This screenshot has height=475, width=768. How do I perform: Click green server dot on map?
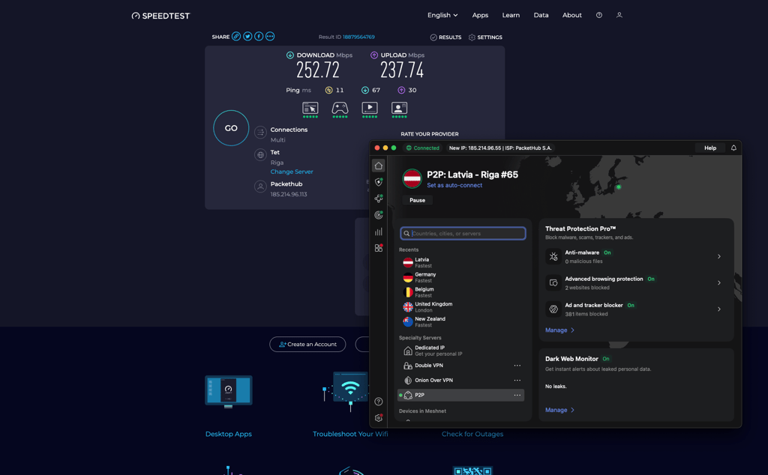coord(619,187)
